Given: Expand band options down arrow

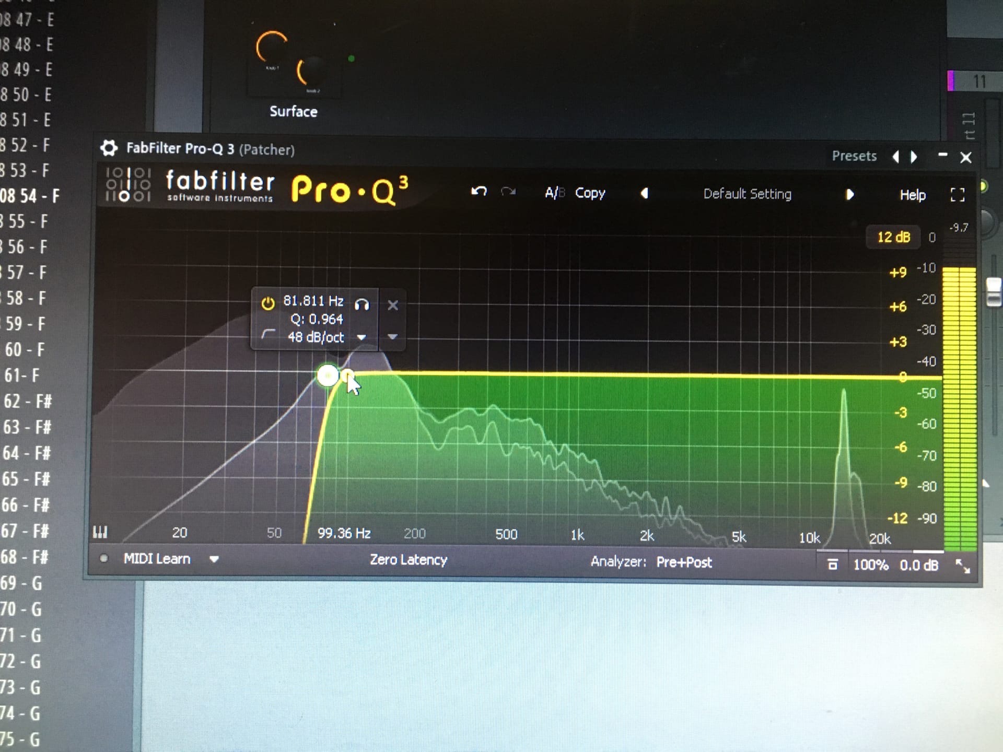Looking at the screenshot, I should (x=392, y=337).
